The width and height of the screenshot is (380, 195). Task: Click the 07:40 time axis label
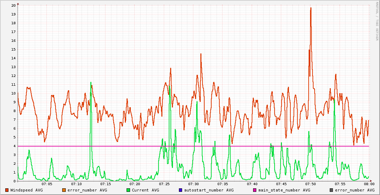[252, 184]
